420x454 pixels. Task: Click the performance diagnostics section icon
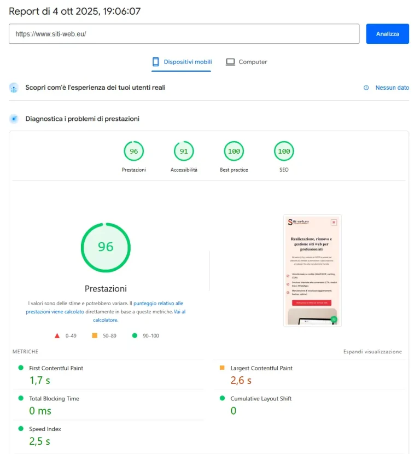(x=14, y=119)
